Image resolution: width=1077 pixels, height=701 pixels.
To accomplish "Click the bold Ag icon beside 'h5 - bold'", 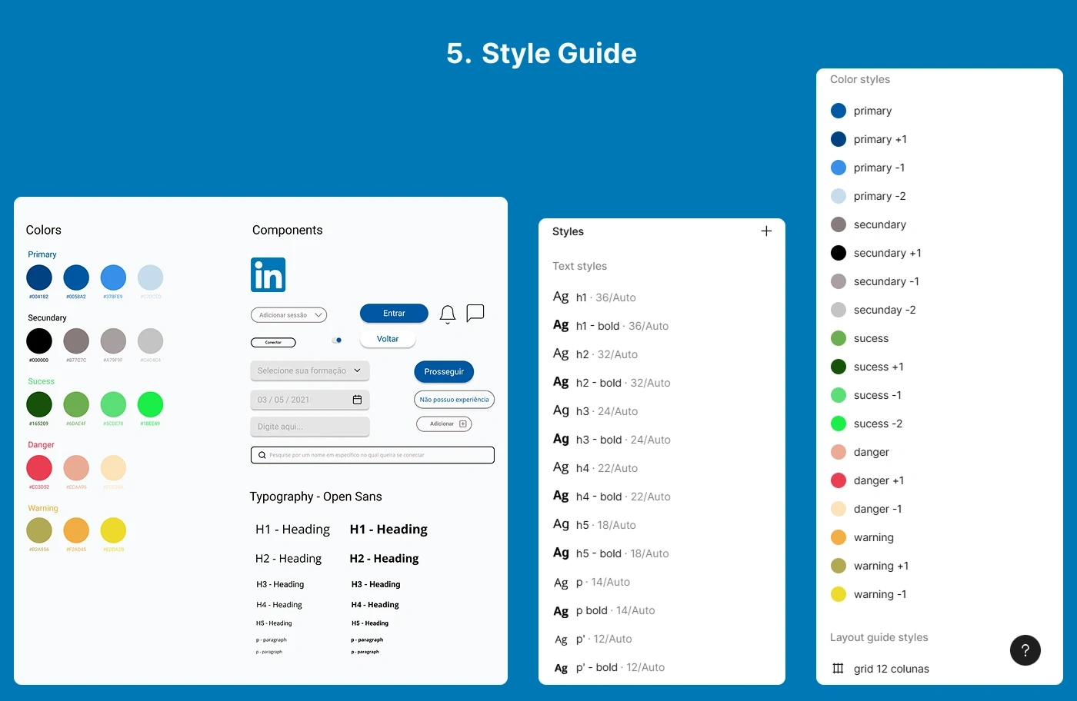I will pyautogui.click(x=561, y=553).
